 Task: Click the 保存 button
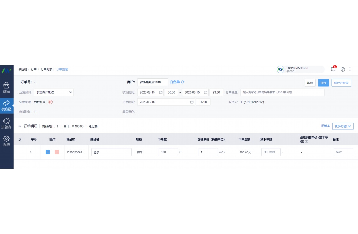click(323, 83)
